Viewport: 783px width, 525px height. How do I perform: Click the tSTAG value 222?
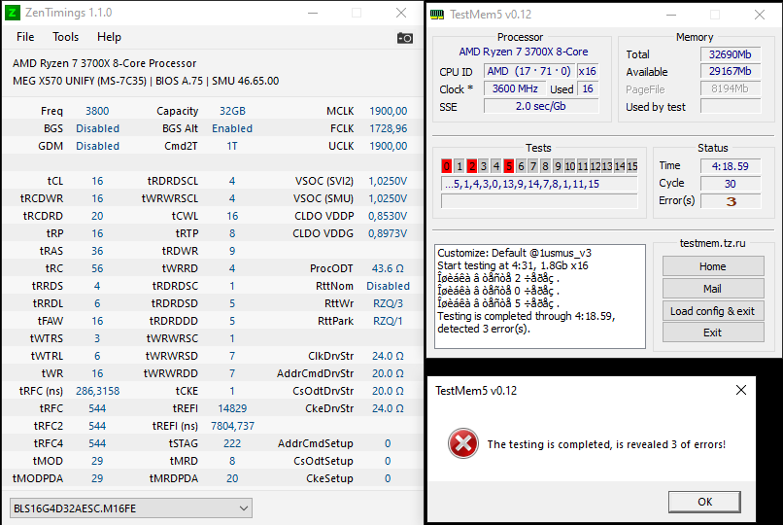[232, 443]
